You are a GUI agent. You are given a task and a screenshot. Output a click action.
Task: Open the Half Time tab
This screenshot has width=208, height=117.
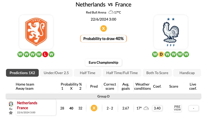click(x=88, y=73)
